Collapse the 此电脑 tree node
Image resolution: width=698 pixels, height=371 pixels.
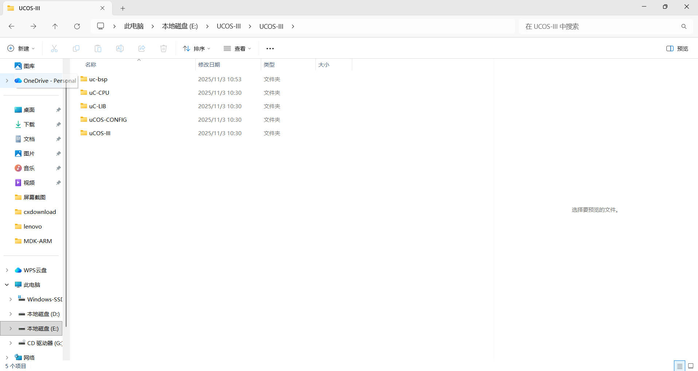pos(7,285)
